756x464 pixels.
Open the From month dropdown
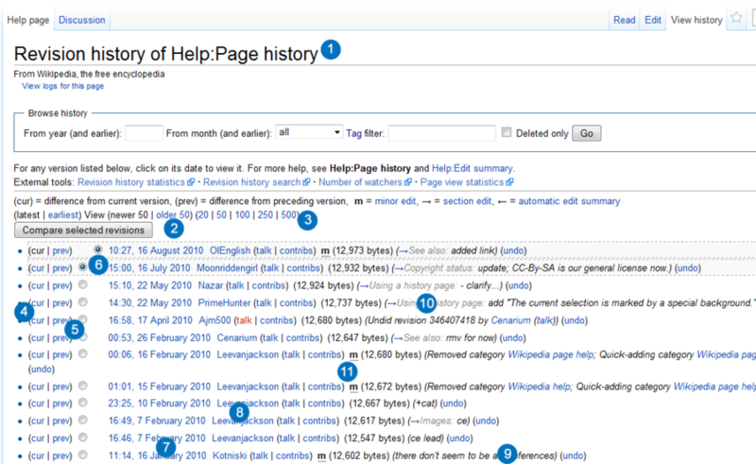[310, 133]
